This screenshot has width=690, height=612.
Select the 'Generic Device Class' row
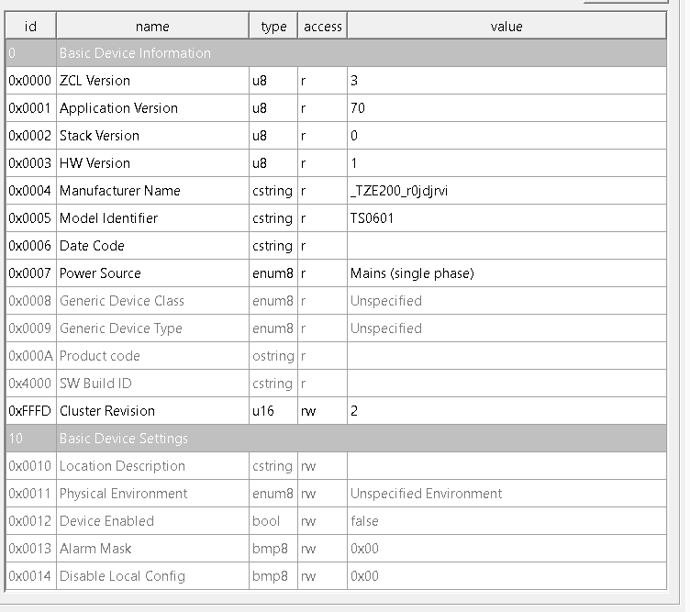click(336, 301)
